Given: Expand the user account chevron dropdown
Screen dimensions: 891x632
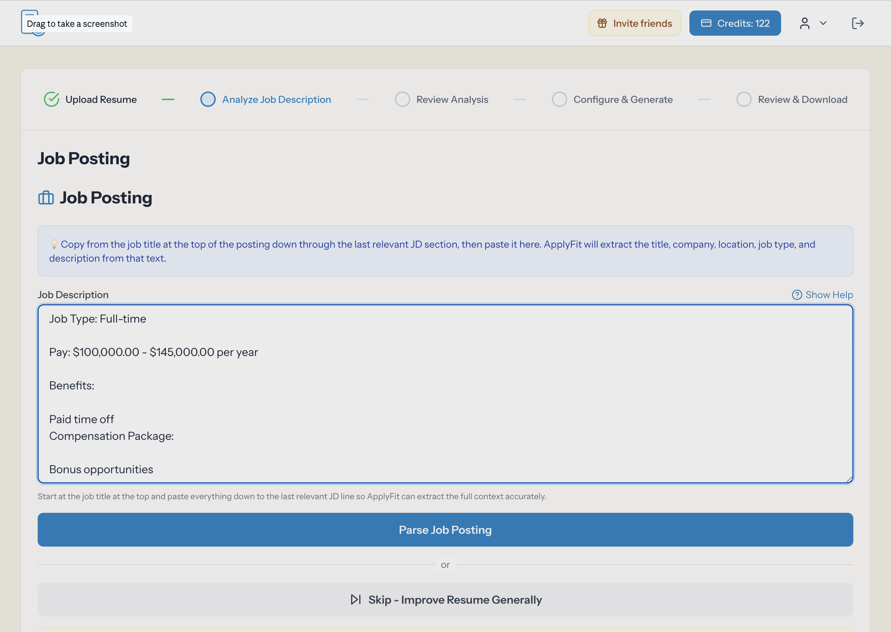Looking at the screenshot, I should tap(823, 23).
